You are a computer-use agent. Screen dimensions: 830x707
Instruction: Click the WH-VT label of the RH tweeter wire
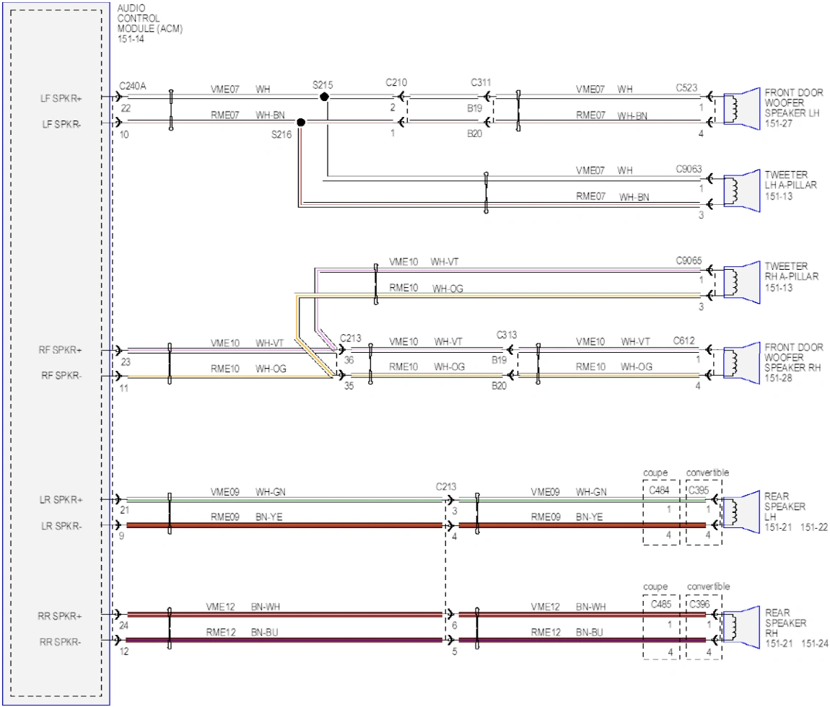pos(444,262)
